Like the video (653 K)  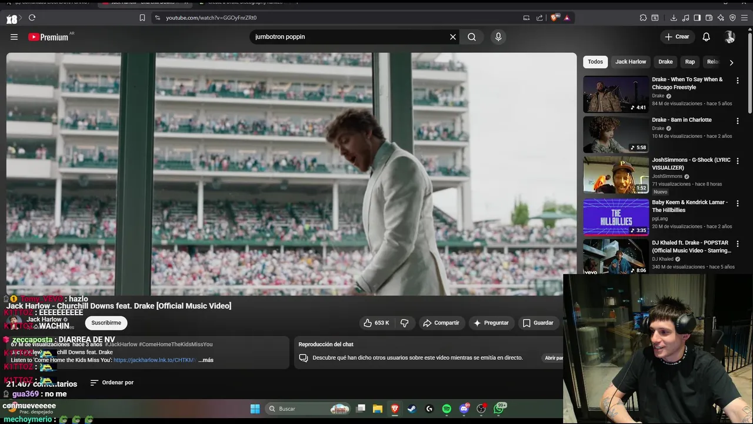[x=376, y=323]
